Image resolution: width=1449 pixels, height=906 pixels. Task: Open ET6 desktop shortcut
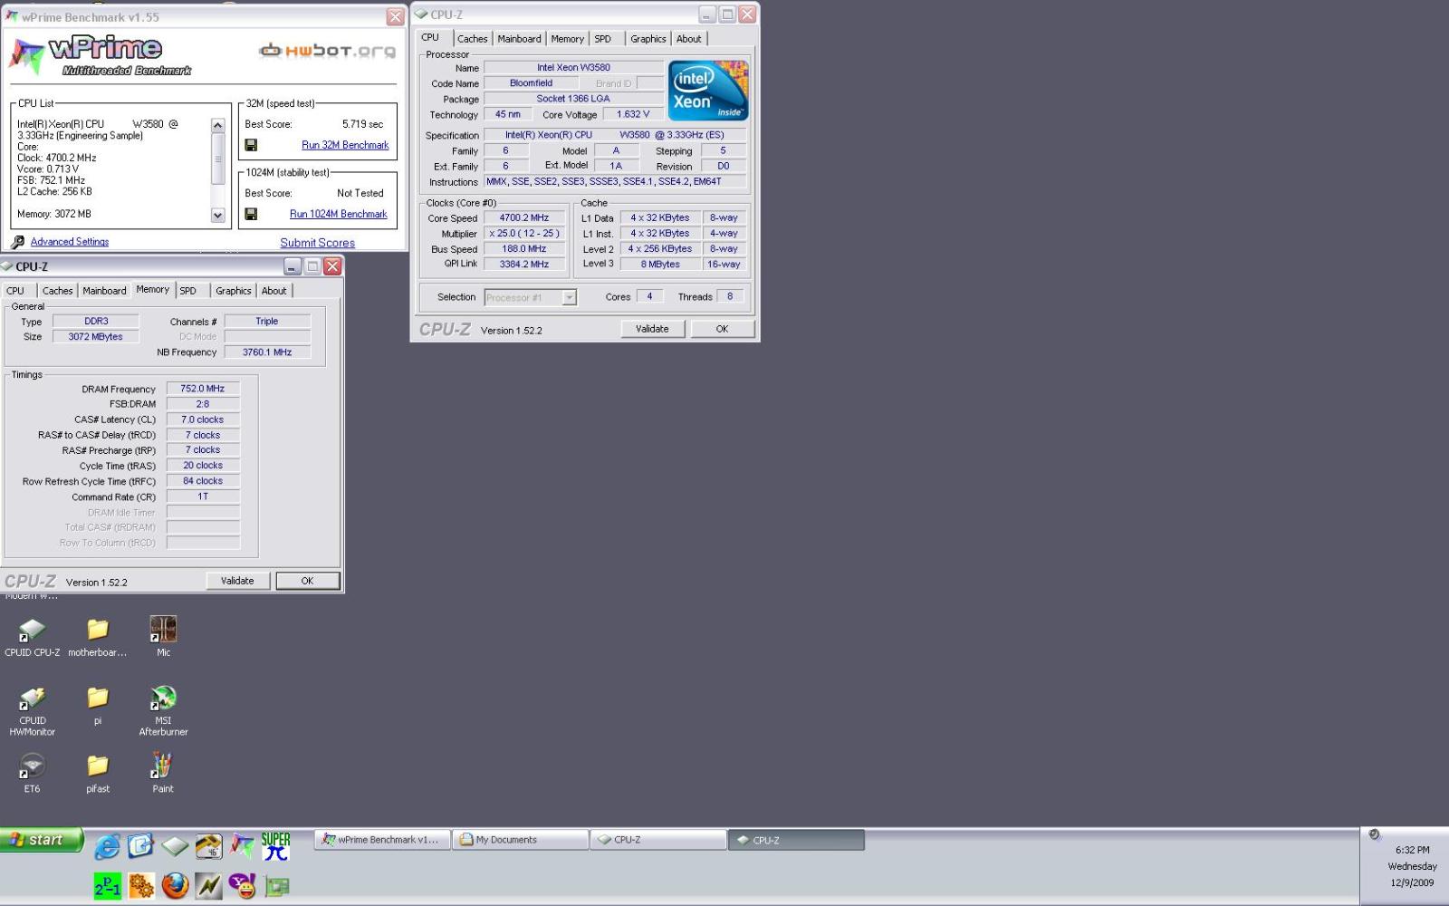[x=32, y=774]
